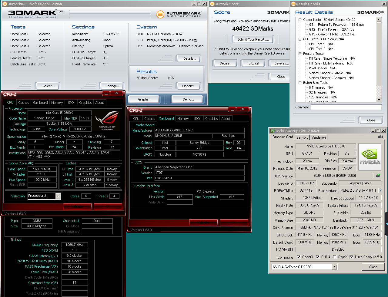Click the 3DMark05 window title bar icon
The width and height of the screenshot is (388, 297).
[4, 4]
